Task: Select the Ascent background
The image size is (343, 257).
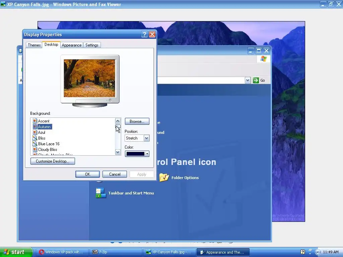Action: [44, 121]
